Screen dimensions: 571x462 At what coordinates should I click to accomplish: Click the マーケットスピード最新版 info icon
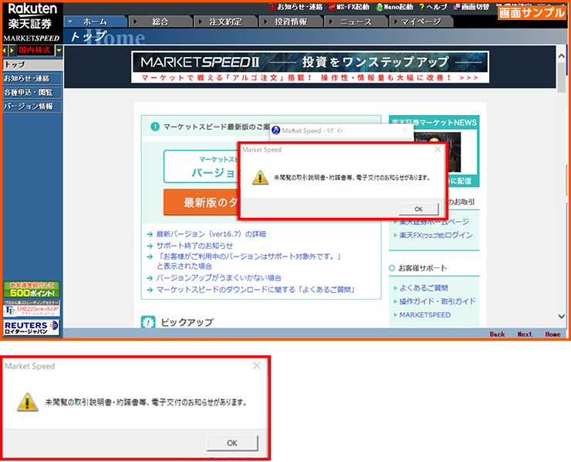point(155,127)
